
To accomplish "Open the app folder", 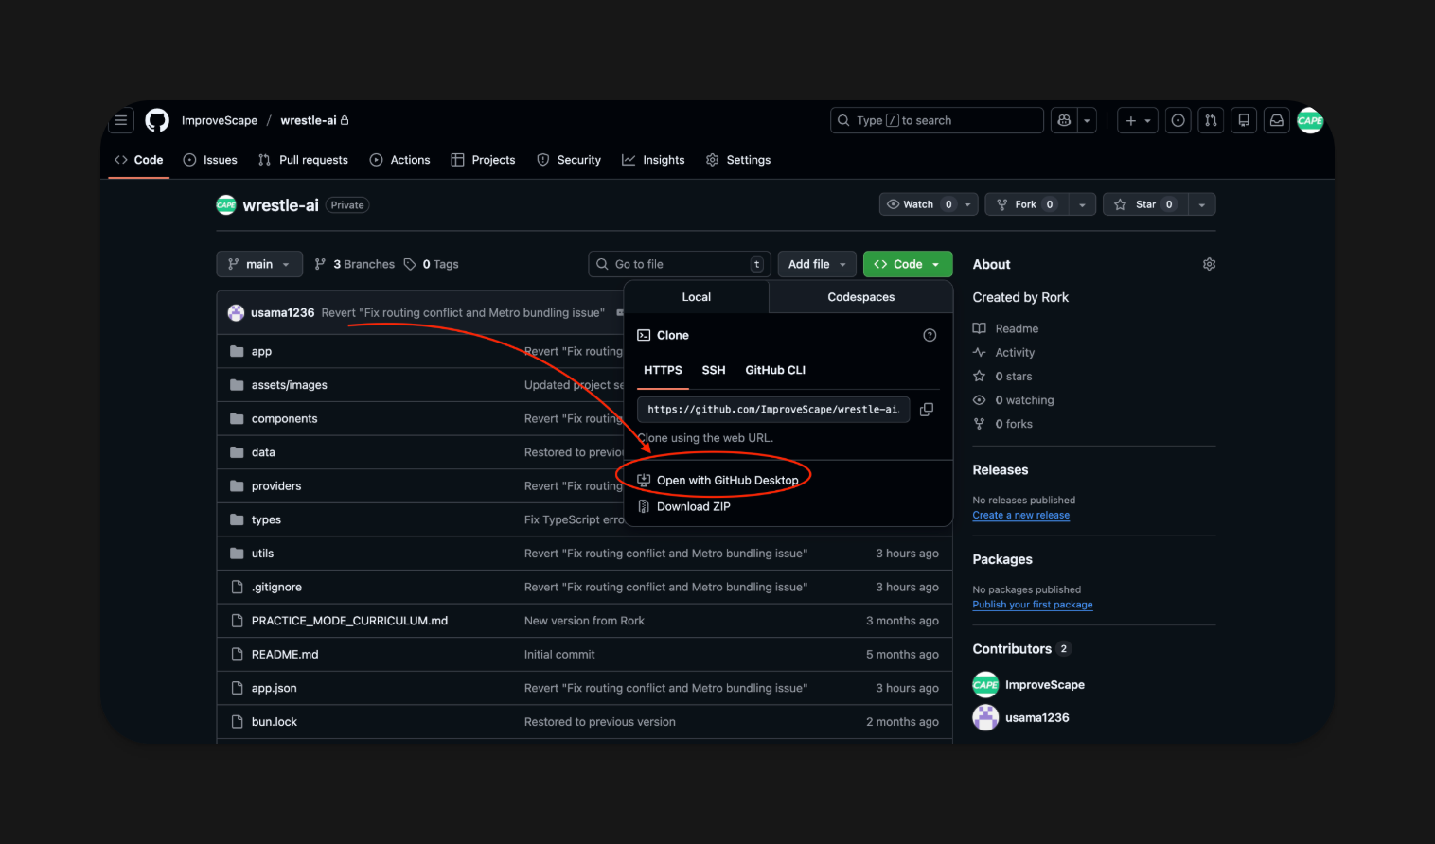I will click(261, 351).
